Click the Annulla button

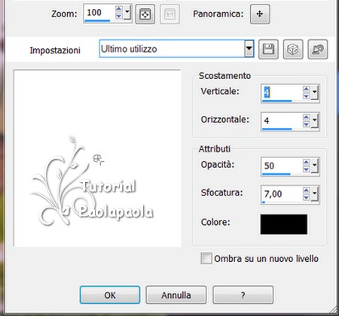point(176,295)
